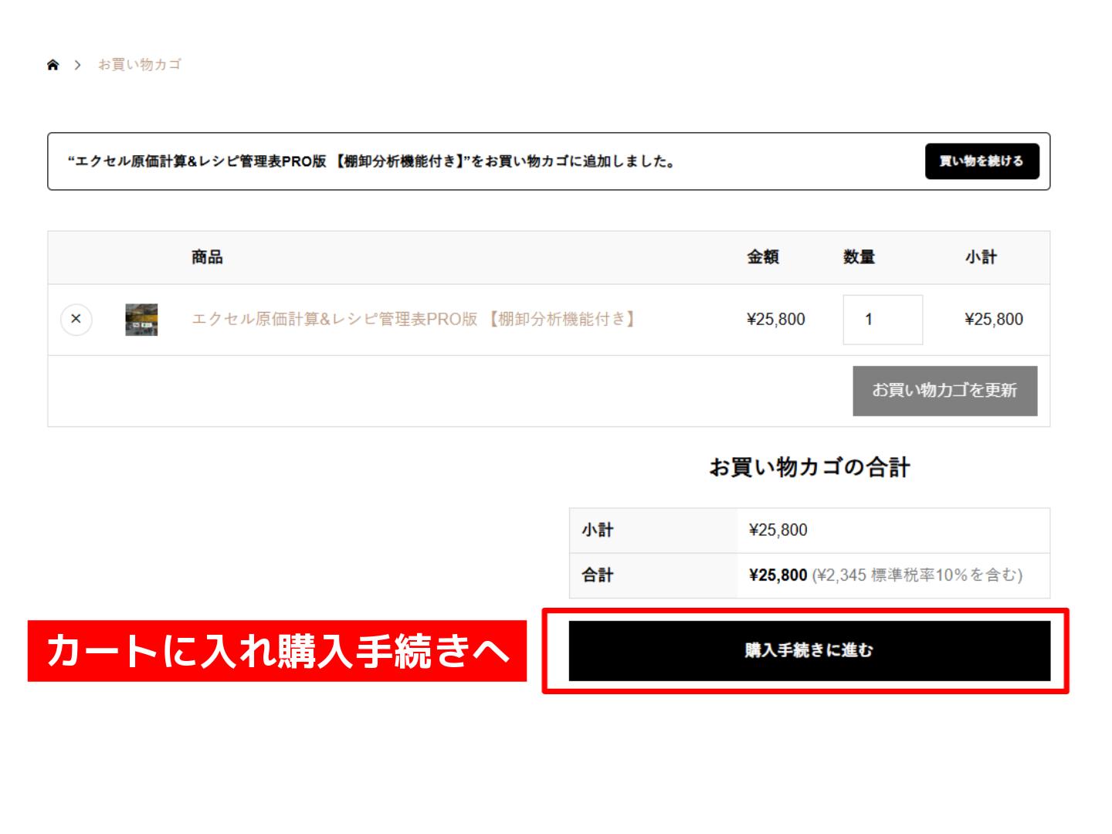The image size is (1112, 834).
Task: Click the お買い物カゴ breadcrumb text
Action: [x=140, y=65]
